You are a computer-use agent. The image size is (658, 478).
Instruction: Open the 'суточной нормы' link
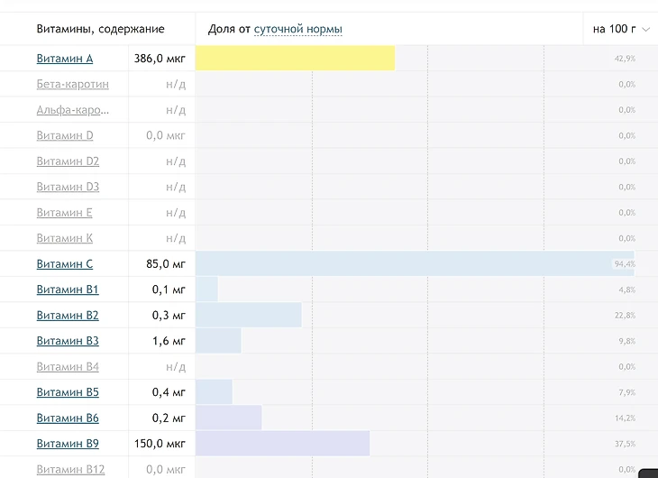[297, 29]
